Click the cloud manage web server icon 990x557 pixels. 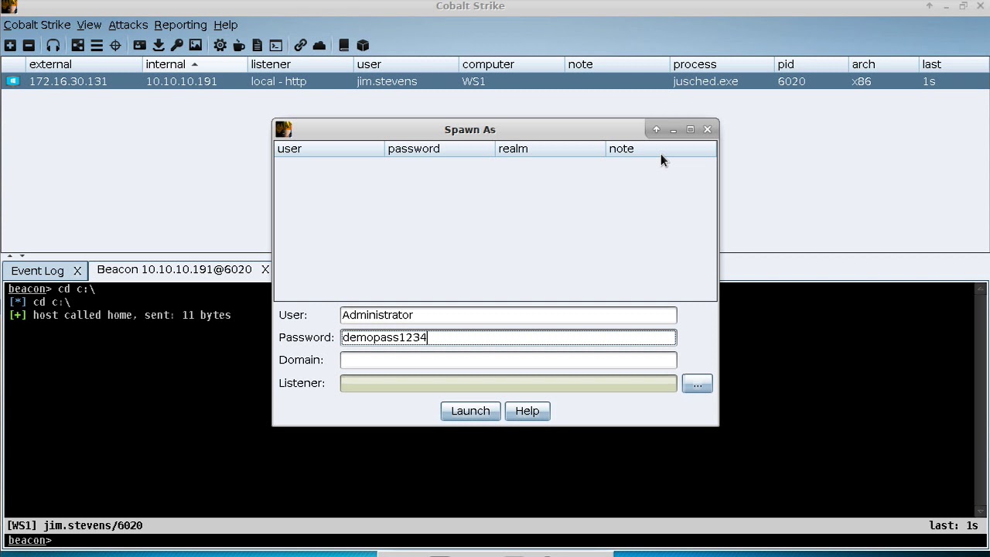point(319,46)
